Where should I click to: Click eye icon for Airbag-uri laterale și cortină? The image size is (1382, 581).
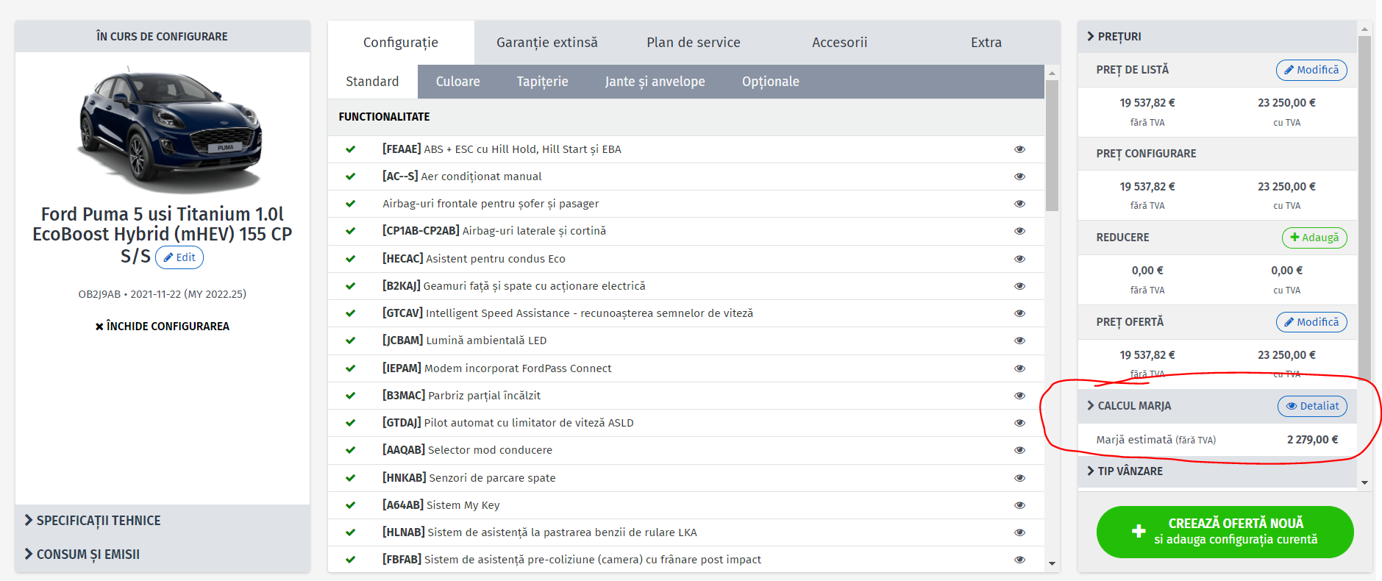[1019, 231]
